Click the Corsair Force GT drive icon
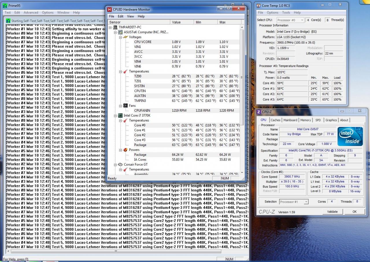Screen dimensions: 370x262 121,164
